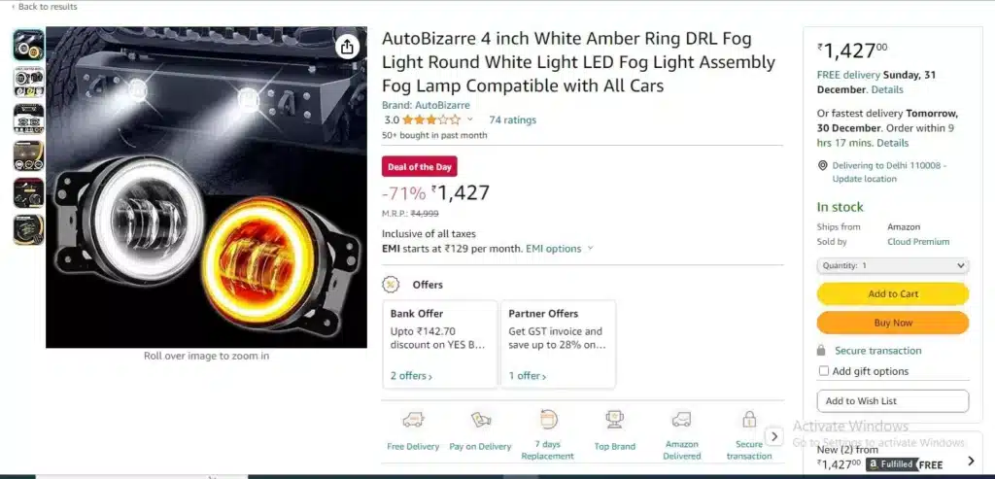Click the Top Brand trophy icon
This screenshot has width=995, height=479.
pyautogui.click(x=614, y=420)
